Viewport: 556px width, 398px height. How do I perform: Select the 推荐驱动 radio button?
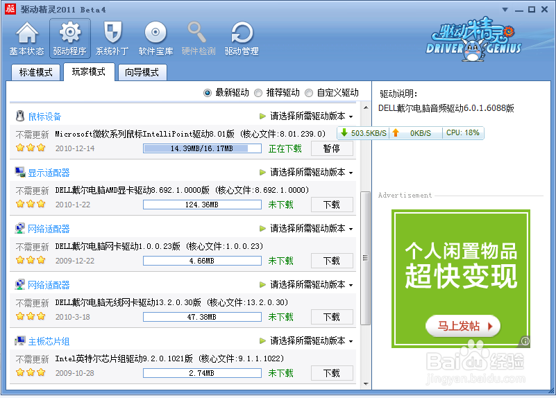click(x=258, y=93)
